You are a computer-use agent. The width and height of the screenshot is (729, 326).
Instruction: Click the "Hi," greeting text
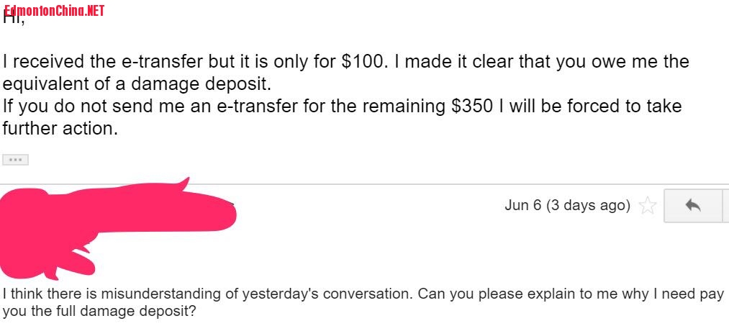[14, 19]
